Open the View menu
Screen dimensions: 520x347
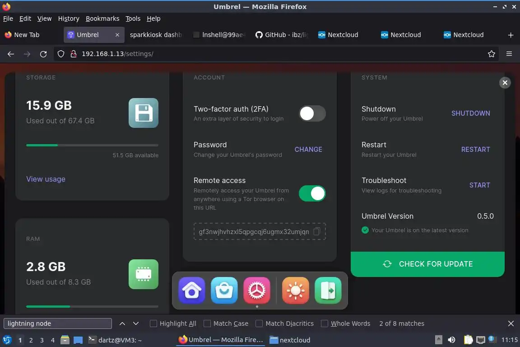tap(44, 19)
